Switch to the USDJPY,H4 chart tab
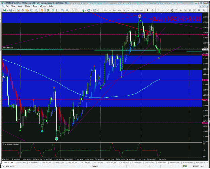 [21, 163]
